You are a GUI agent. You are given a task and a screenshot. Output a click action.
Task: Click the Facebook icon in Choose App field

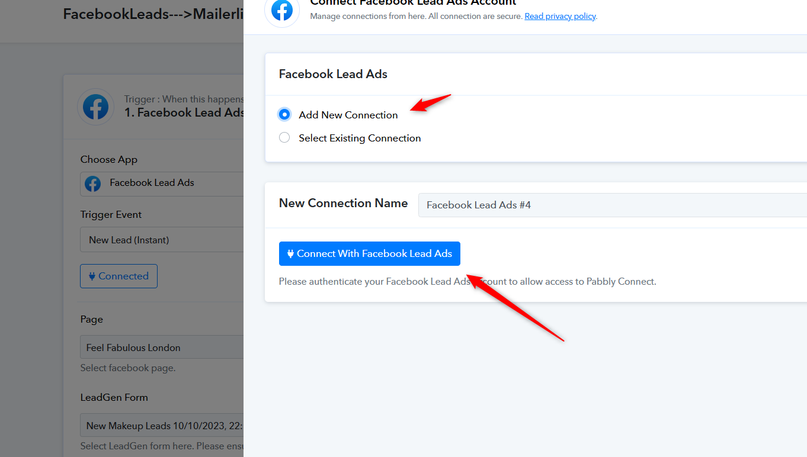point(92,184)
